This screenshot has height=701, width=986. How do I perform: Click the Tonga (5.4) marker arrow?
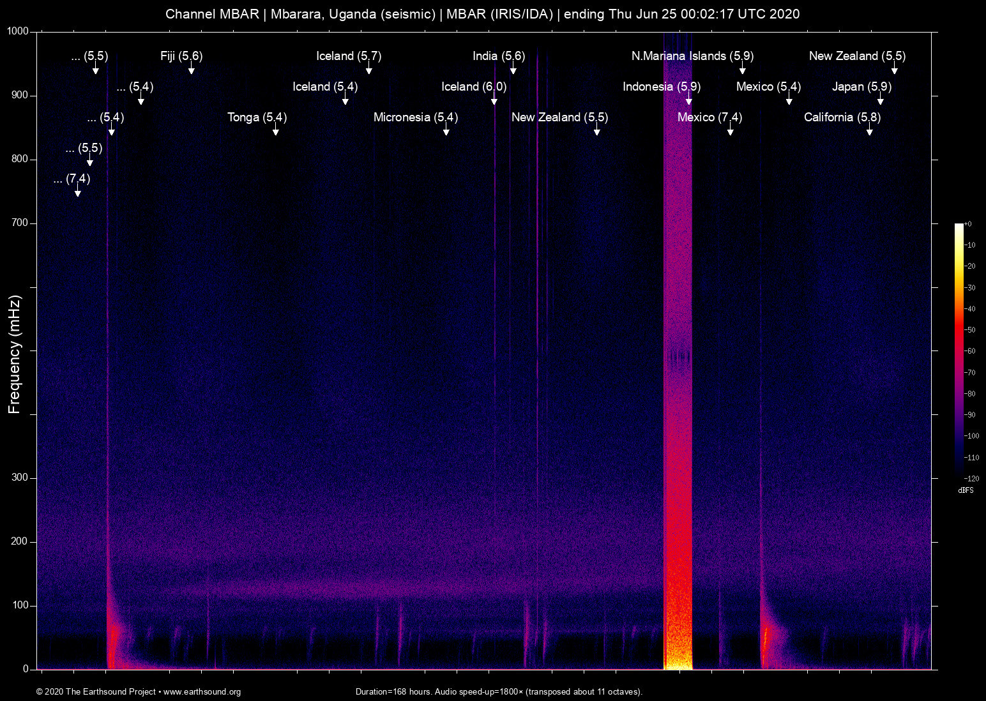pyautogui.click(x=276, y=131)
